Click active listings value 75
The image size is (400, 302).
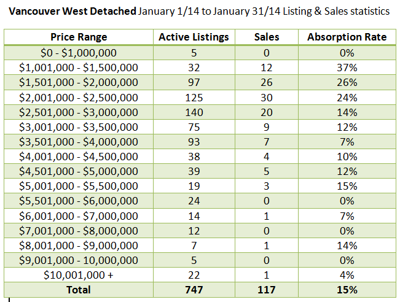click(194, 127)
